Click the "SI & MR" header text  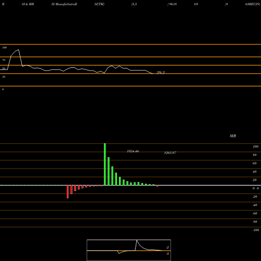[x=28, y=4]
